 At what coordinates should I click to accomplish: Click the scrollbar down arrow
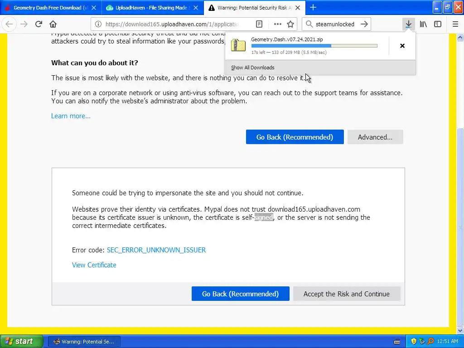point(460,330)
